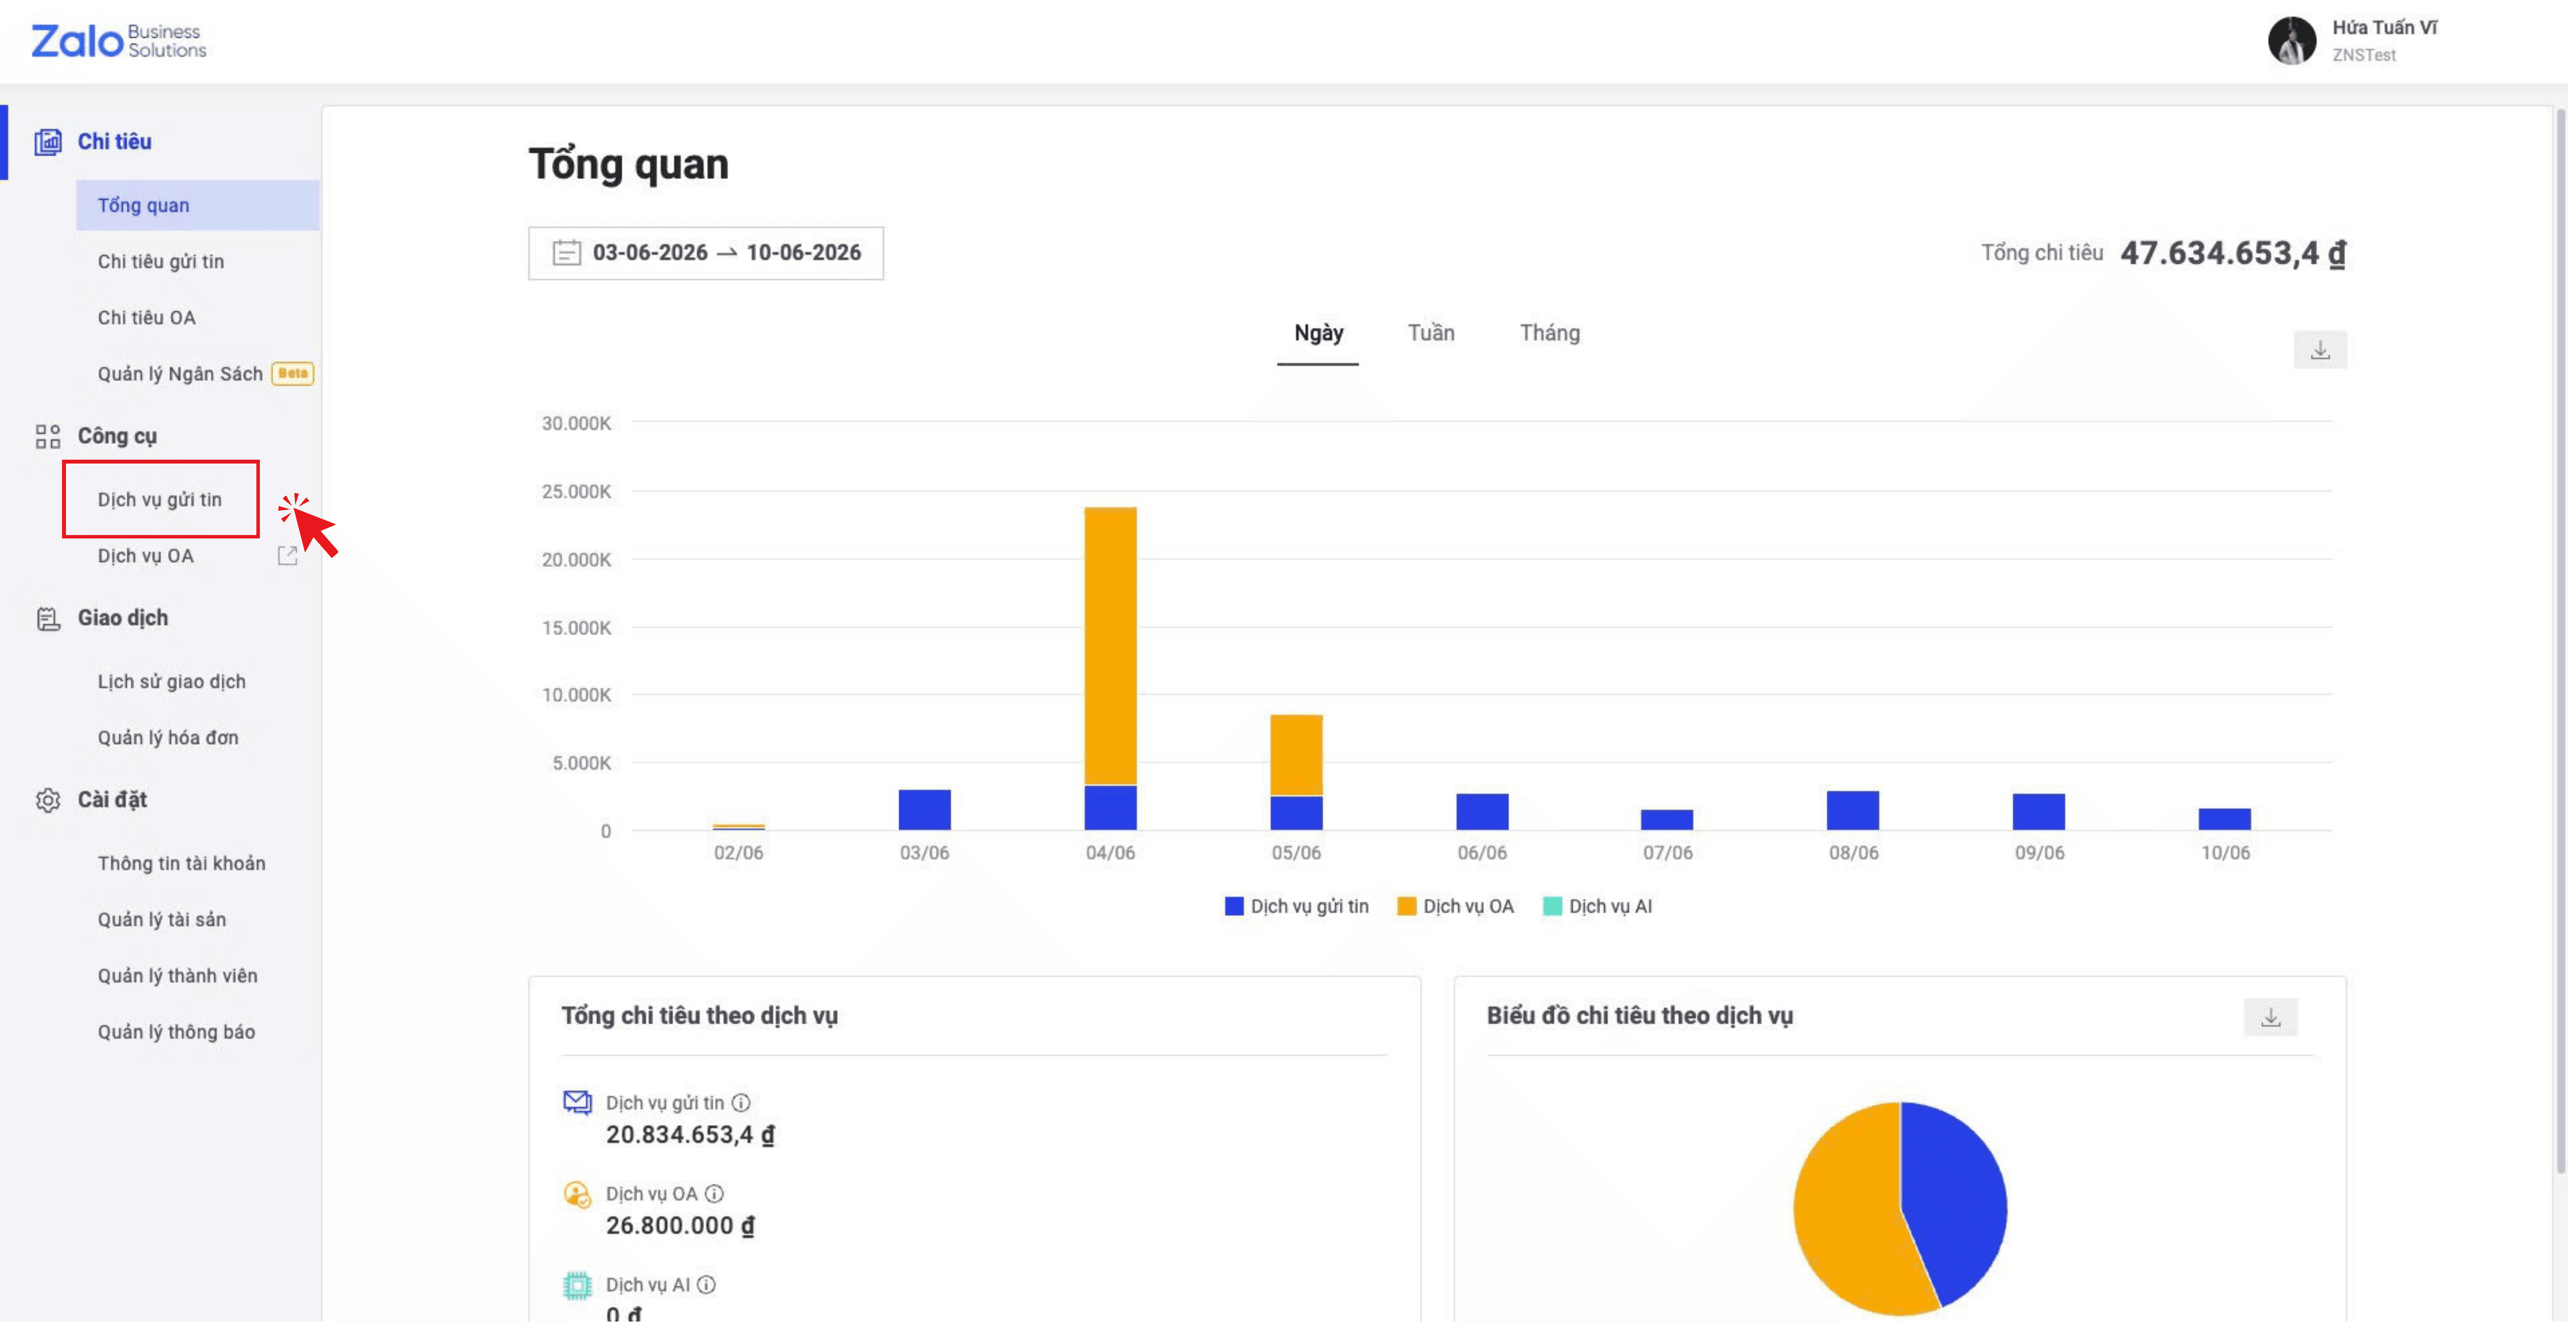
Task: Open Dịch vụ gửi tin in sidebar
Action: [160, 499]
